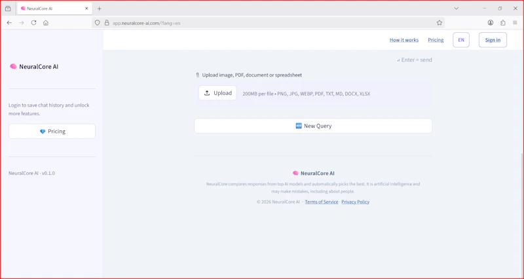
Task: List all tabs dropdown arrow
Action: click(456, 9)
